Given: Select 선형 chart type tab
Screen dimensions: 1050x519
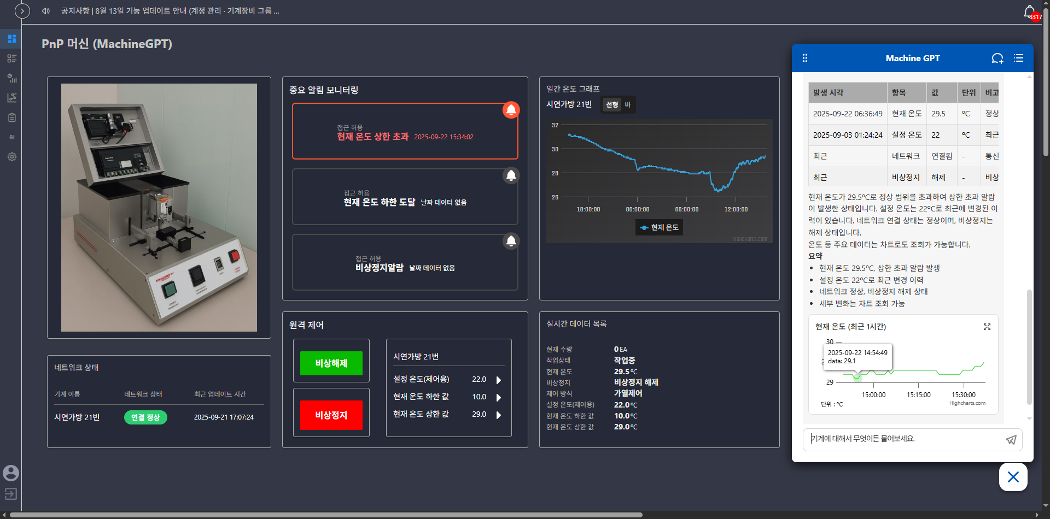Looking at the screenshot, I should [612, 105].
